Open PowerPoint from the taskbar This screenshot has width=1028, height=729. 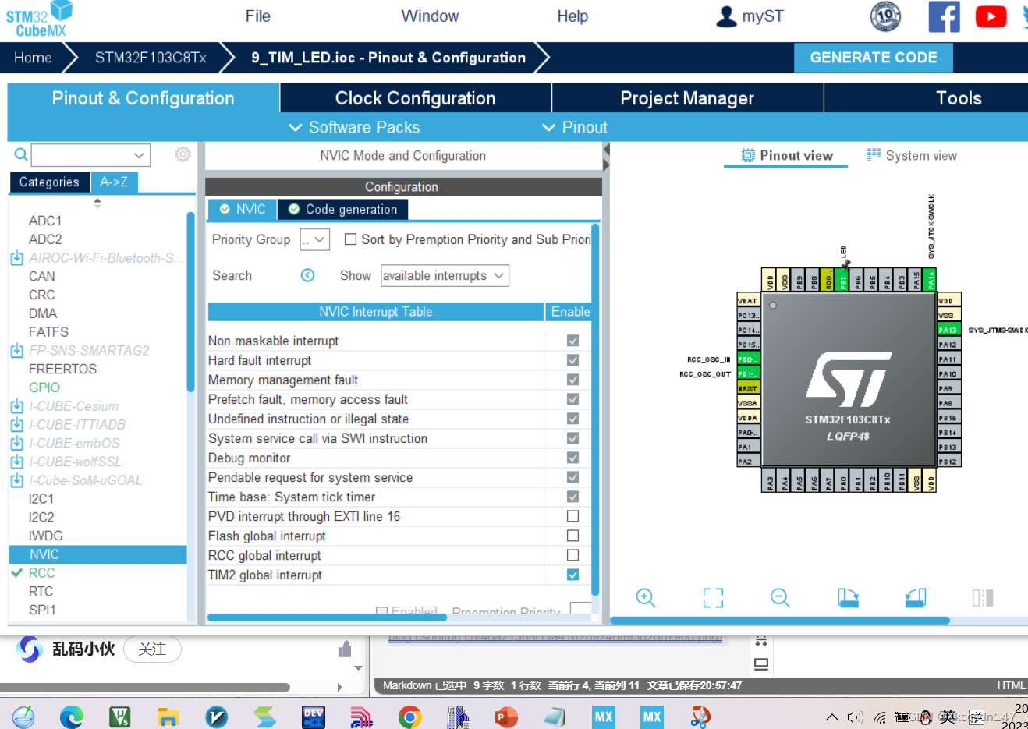click(x=506, y=717)
